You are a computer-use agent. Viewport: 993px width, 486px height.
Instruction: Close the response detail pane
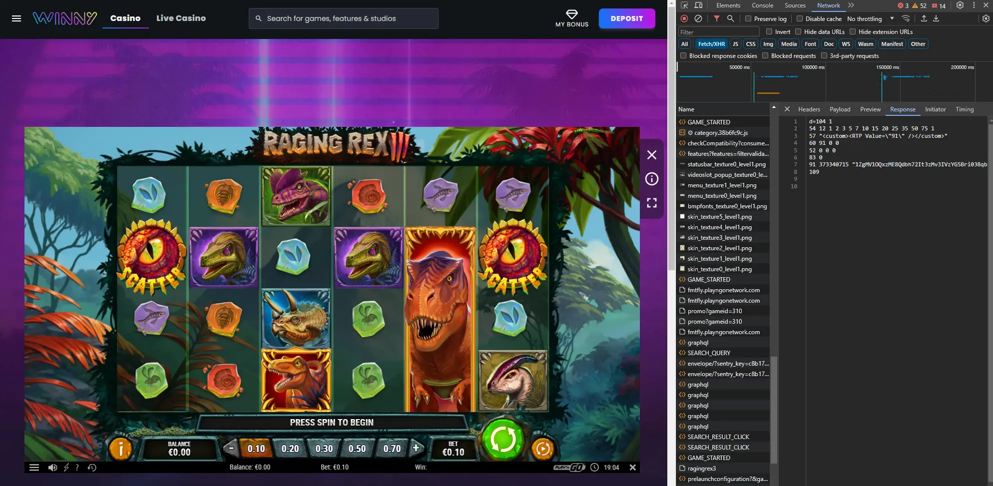pyautogui.click(x=787, y=109)
